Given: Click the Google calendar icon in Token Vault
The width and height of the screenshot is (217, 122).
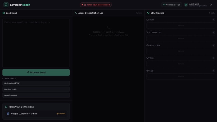Looking at the screenshot, I should point(8,114).
